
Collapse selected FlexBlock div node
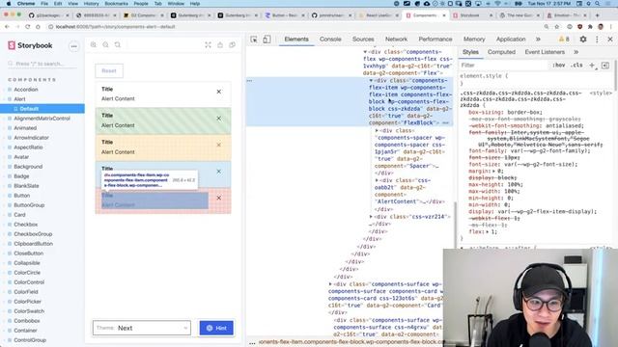click(x=371, y=81)
